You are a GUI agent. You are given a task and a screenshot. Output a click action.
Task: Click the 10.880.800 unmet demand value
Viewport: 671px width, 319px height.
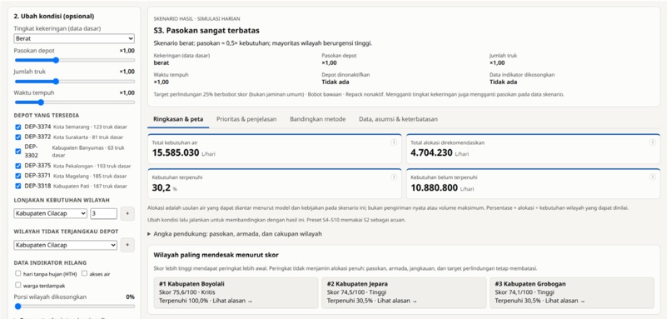(434, 187)
